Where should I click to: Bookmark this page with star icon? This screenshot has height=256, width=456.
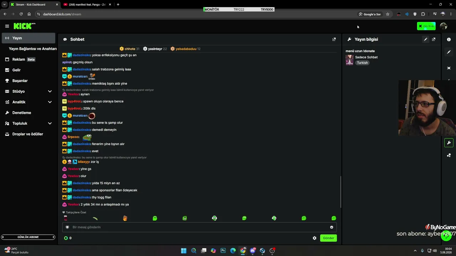388,14
